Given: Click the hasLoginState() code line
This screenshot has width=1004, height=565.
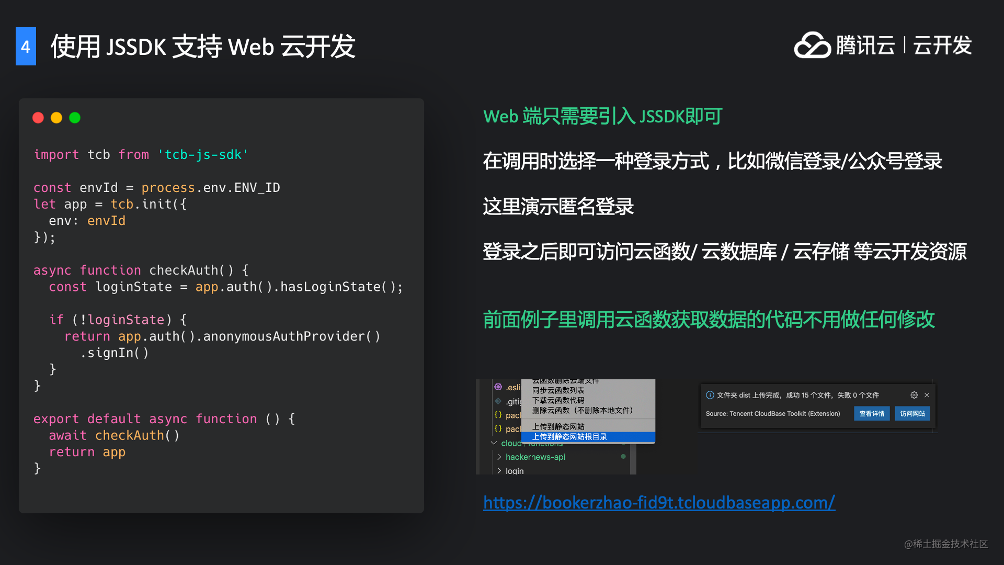Looking at the screenshot, I should [226, 287].
